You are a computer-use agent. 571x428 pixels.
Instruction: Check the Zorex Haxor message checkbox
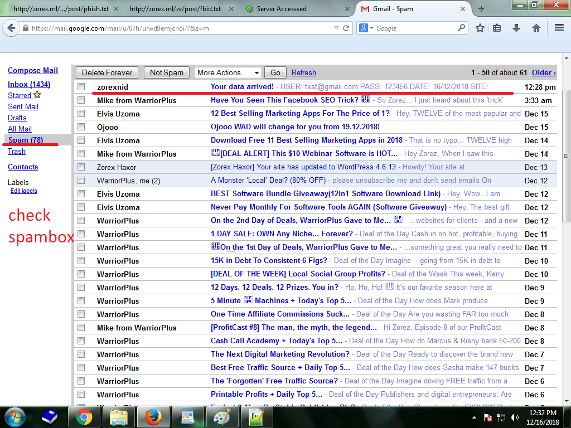pos(81,167)
